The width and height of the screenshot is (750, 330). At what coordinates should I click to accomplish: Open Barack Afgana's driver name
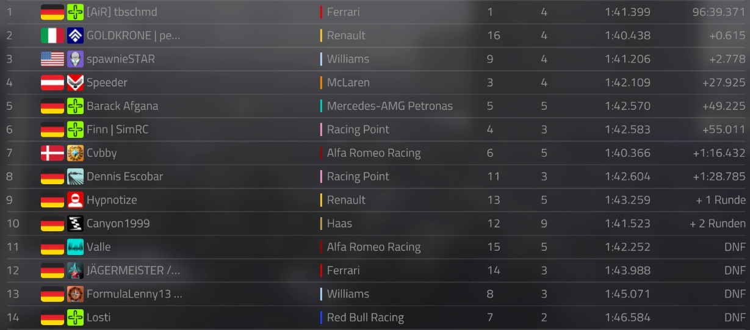coord(122,106)
